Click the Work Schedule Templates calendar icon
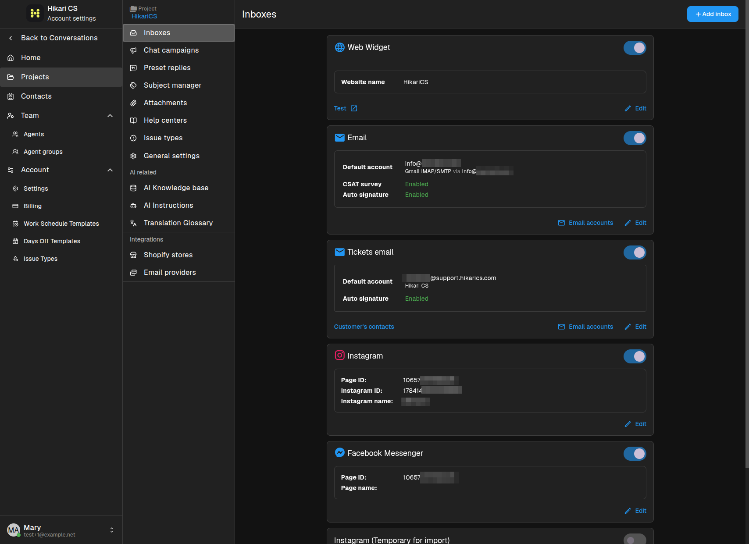 click(15, 224)
